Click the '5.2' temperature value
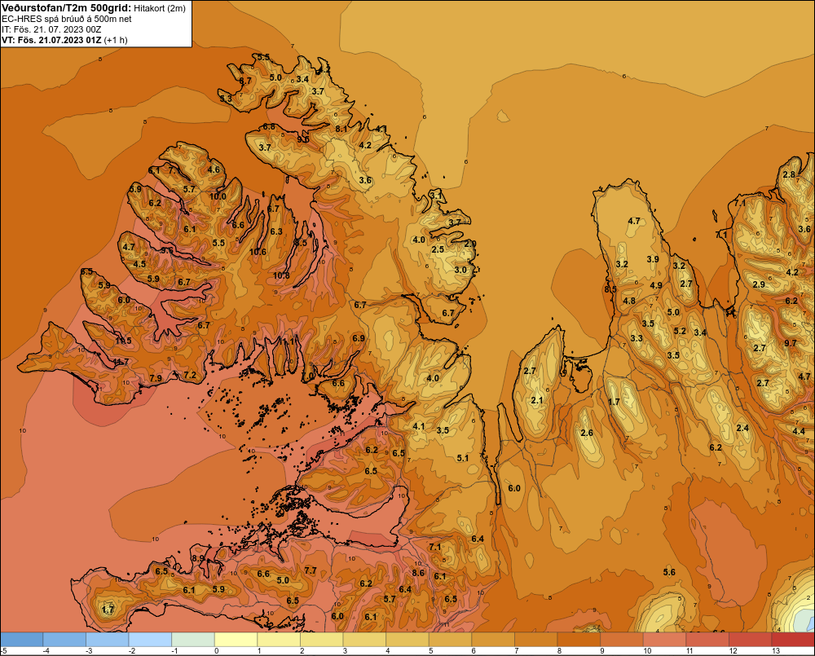The height and width of the screenshot is (656, 815). click(680, 331)
